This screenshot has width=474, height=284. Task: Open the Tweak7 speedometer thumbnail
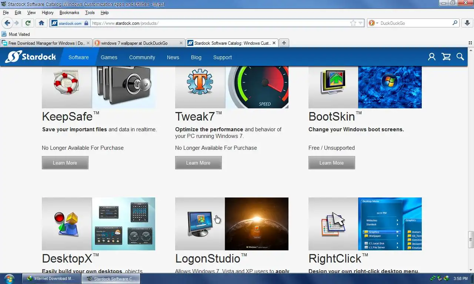[x=257, y=87]
